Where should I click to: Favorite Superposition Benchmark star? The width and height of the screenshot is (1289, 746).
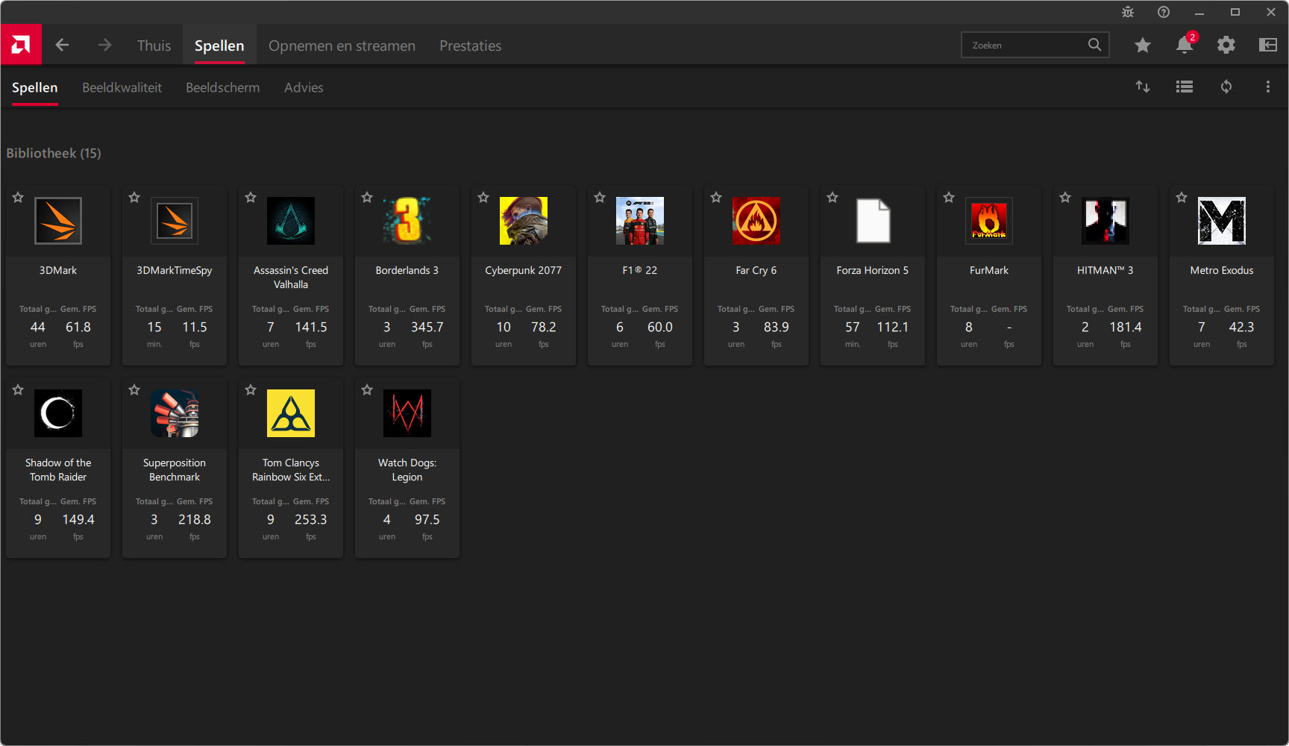point(134,390)
